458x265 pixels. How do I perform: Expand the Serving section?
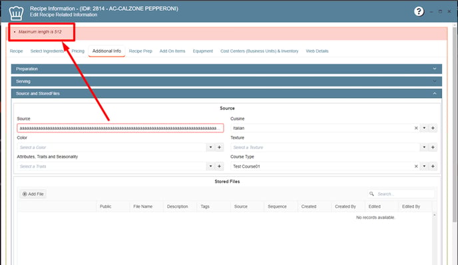226,81
